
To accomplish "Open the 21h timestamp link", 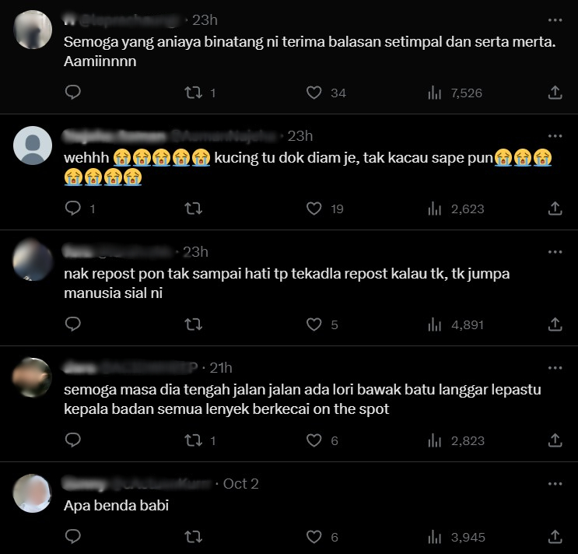I will click(221, 368).
